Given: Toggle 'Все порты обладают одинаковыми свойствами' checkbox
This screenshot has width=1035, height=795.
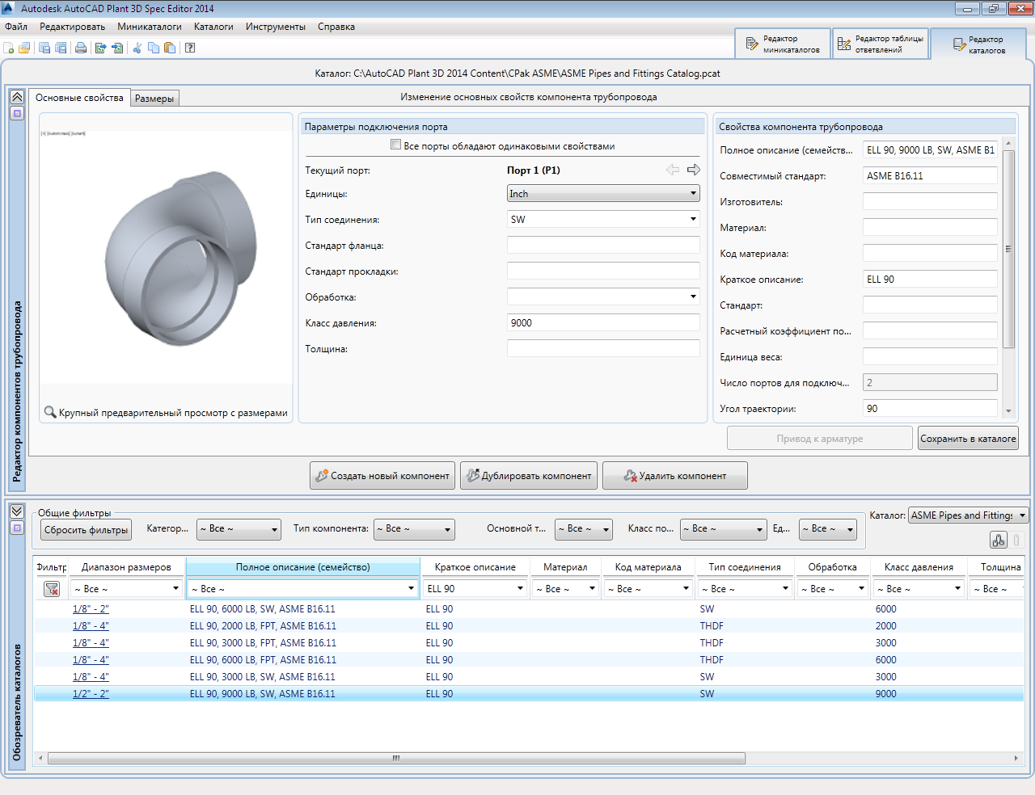Looking at the screenshot, I should (395, 145).
